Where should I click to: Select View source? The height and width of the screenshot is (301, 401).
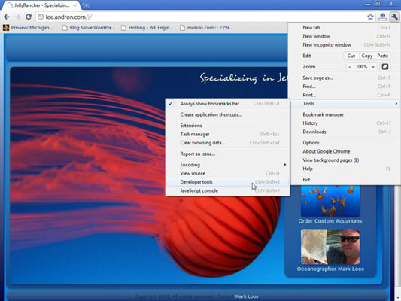(228, 173)
